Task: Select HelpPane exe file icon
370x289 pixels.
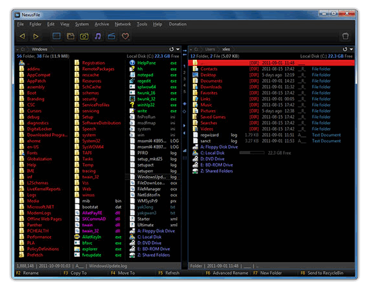Action: (132, 63)
